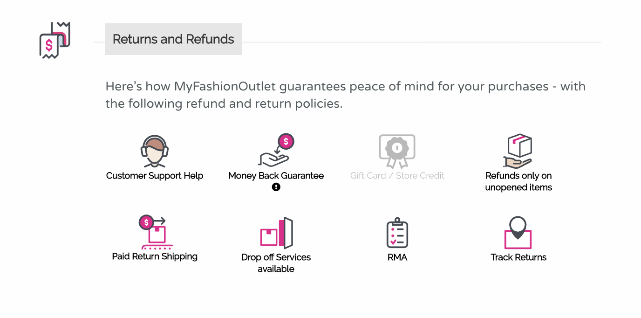Screen dimensions: 641x318
Task: Click the Customer Support Help label
Action: pyautogui.click(x=155, y=176)
